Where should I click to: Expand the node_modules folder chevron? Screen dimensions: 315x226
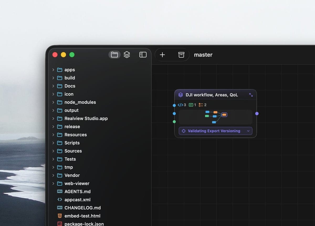pos(53,102)
